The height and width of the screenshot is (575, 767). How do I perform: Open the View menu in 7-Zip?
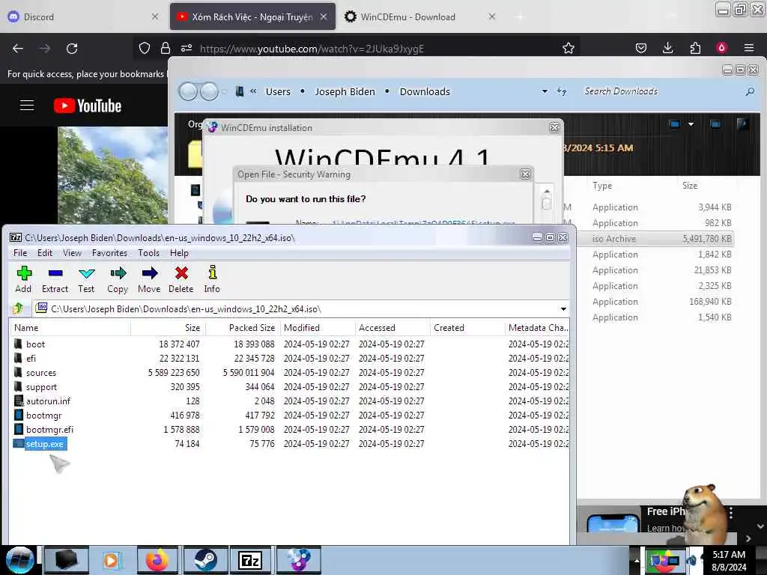pos(72,253)
